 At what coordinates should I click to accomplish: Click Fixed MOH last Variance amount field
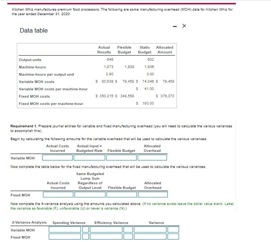[150, 237]
